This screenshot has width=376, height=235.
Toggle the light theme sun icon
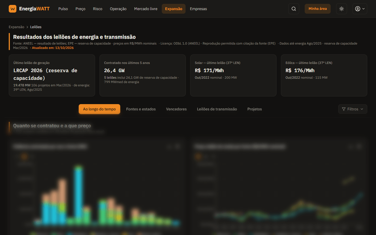coord(342,9)
